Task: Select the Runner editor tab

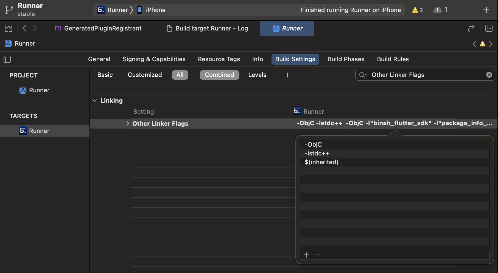Action: tap(287, 28)
